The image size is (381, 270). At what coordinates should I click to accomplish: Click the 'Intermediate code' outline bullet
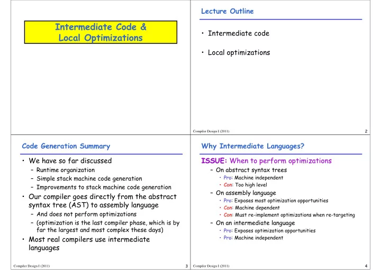238,33
